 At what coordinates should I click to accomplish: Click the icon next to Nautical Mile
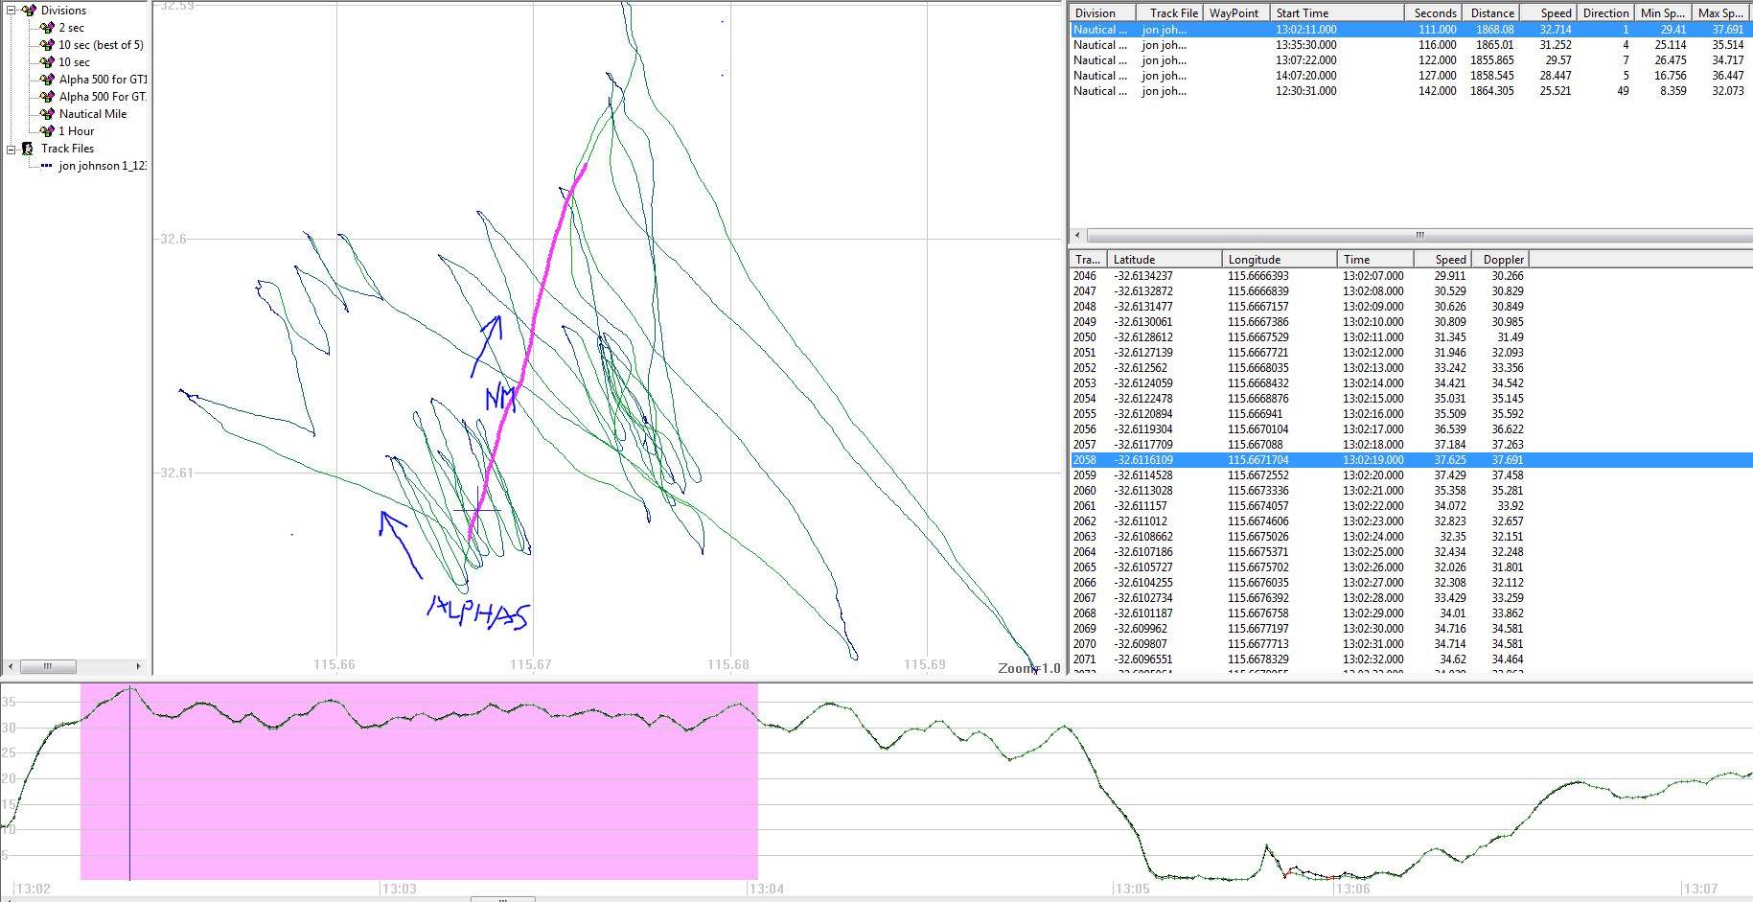click(47, 114)
